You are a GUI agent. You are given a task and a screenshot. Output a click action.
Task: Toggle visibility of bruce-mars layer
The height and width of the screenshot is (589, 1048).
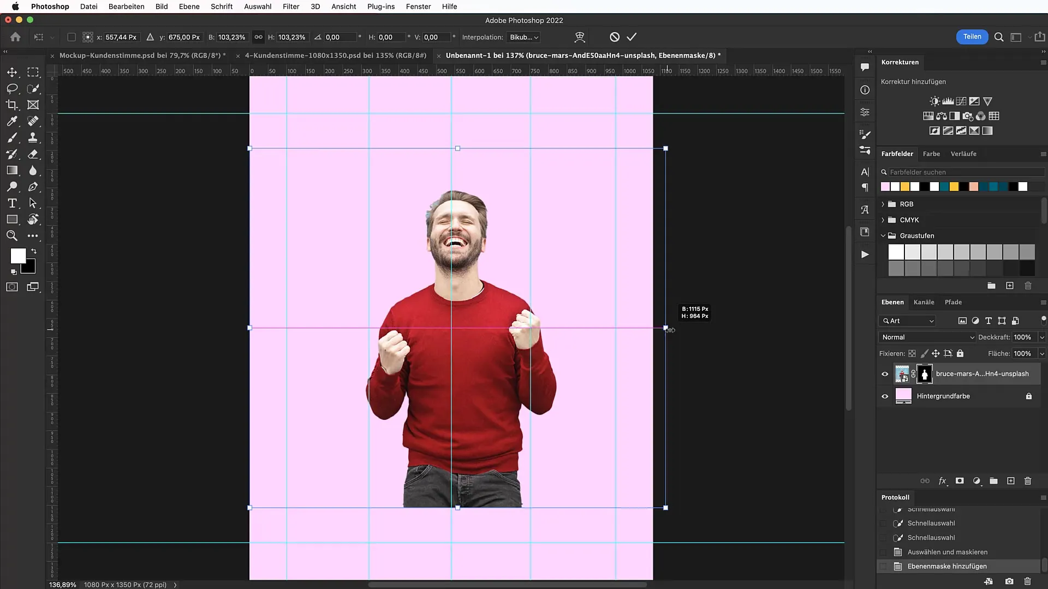click(x=885, y=374)
